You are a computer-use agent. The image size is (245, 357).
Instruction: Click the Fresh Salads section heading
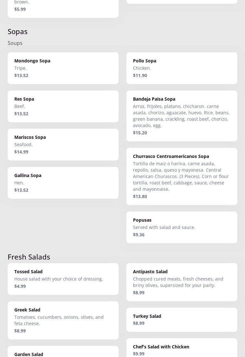(x=29, y=257)
